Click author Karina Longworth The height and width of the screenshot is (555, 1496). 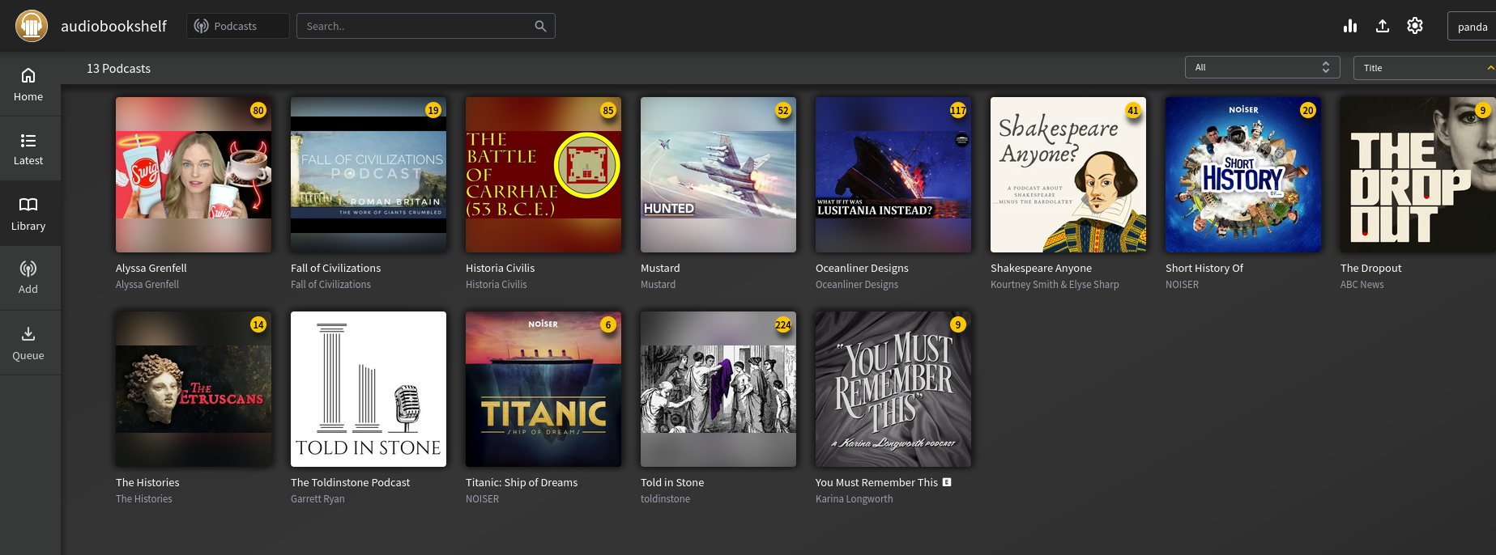855,499
